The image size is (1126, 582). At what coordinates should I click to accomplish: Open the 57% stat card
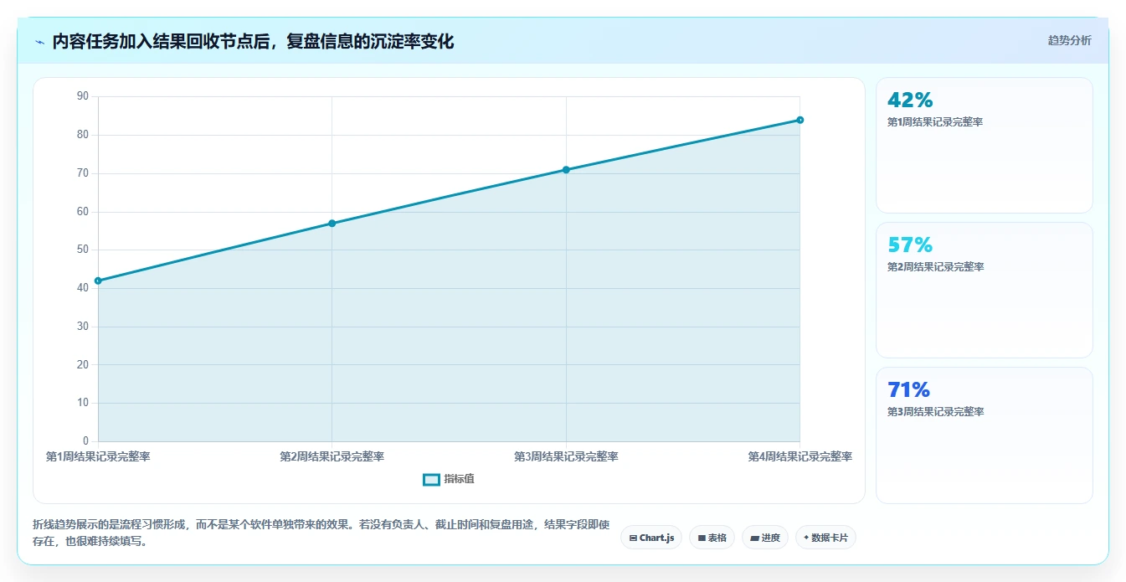pyautogui.click(x=984, y=291)
